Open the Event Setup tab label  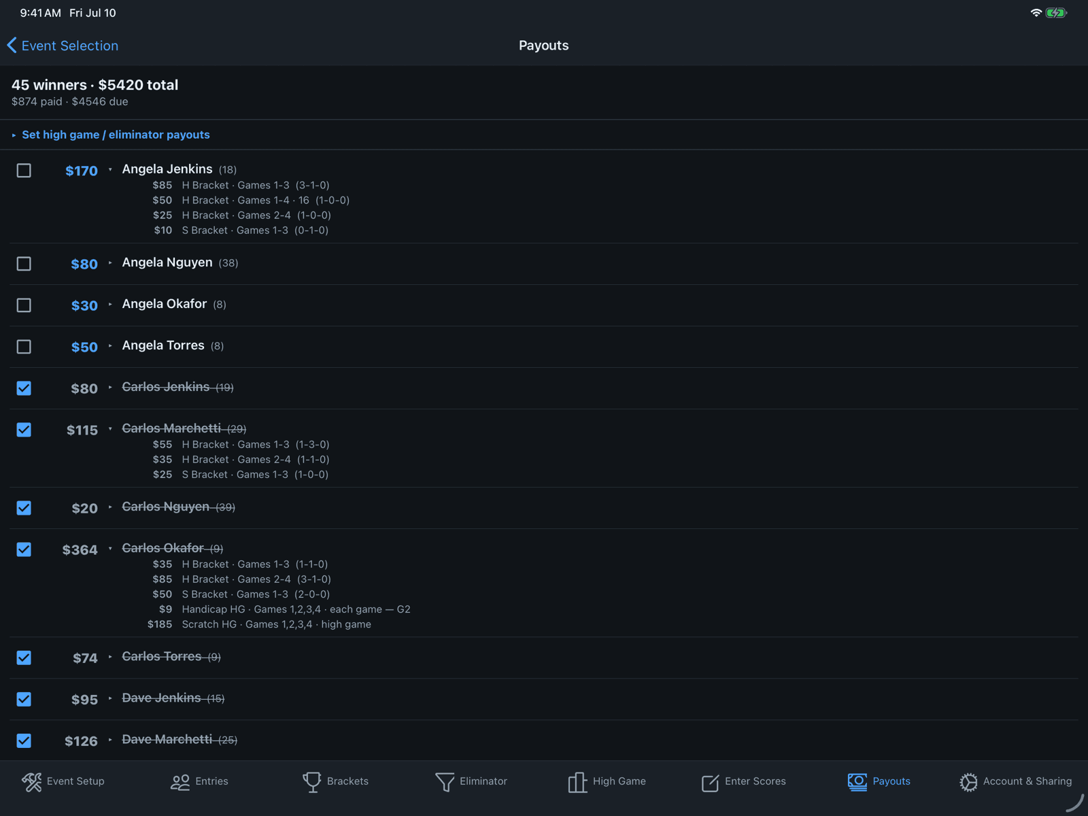tap(75, 781)
